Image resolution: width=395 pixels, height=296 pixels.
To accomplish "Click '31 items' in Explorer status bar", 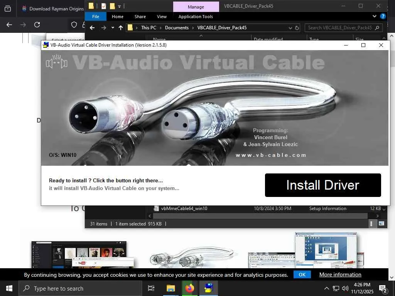I will (x=98, y=224).
